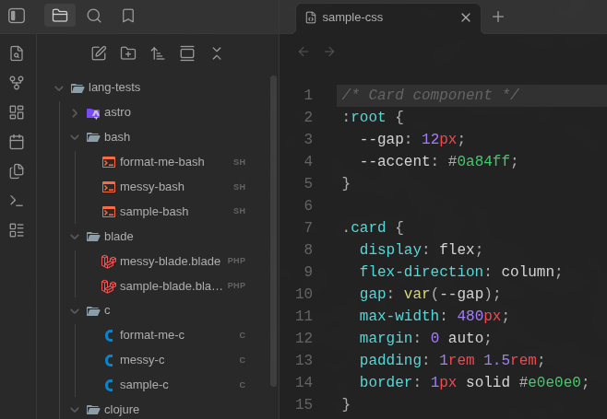This screenshot has width=607, height=419.
Task: Click the auto-reveal current file icon
Action: tap(187, 53)
